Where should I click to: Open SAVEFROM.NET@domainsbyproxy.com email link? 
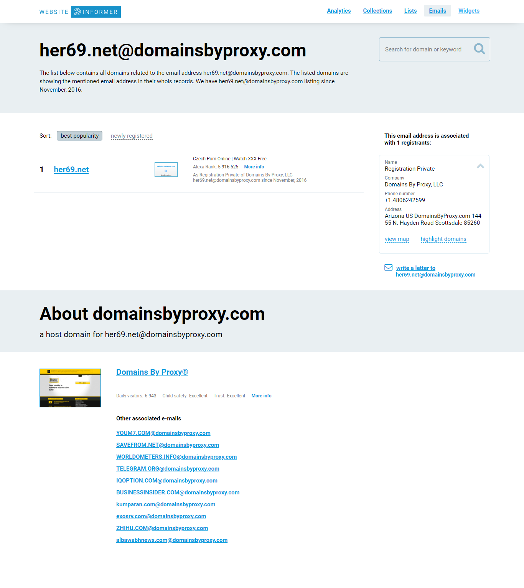[168, 445]
